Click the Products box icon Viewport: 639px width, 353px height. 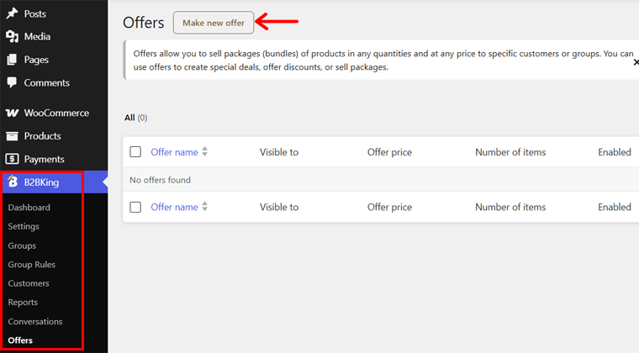click(12, 136)
